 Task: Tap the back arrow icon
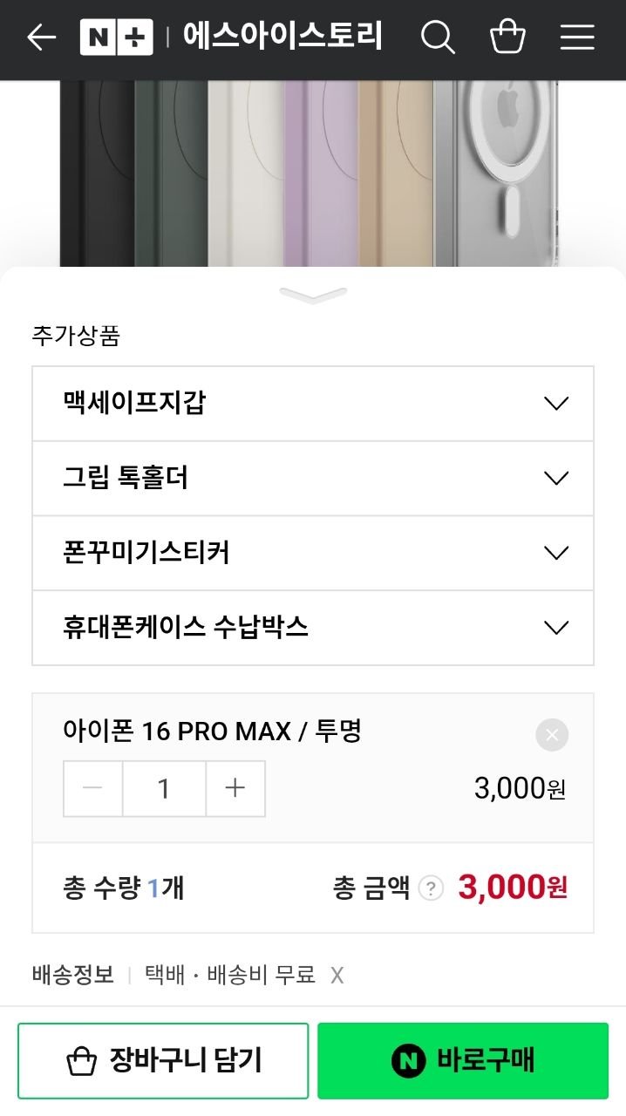pyautogui.click(x=41, y=37)
